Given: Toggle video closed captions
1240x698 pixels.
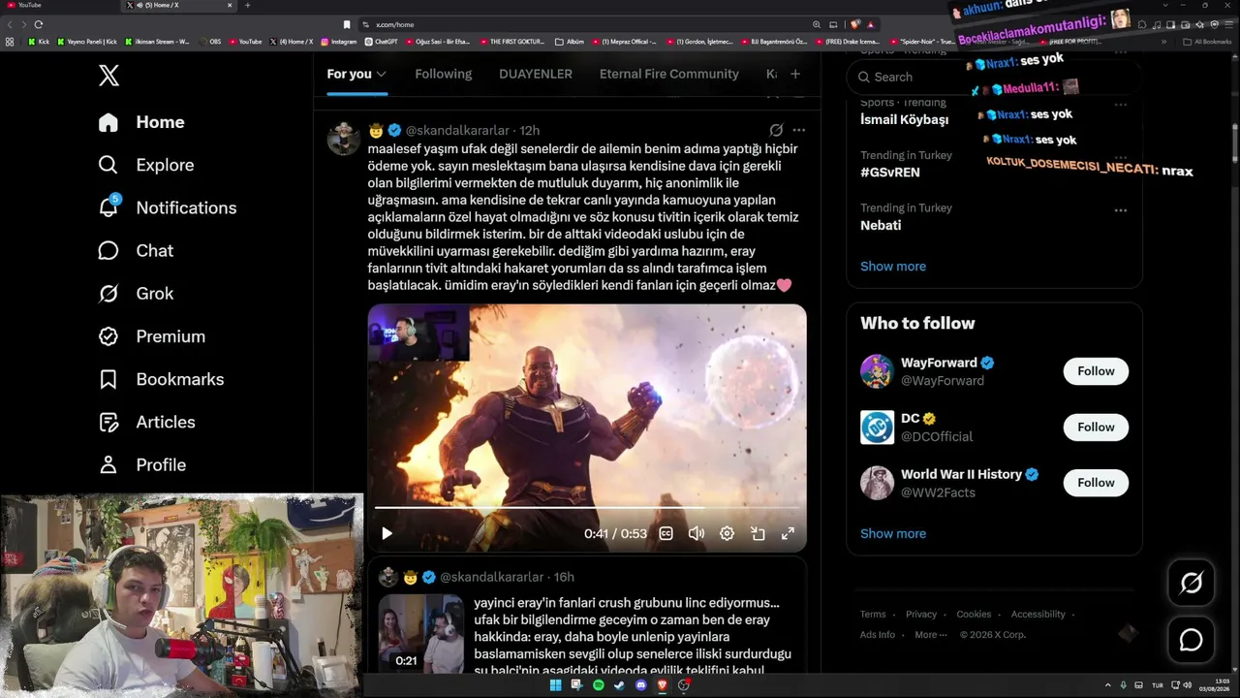Looking at the screenshot, I should click(x=666, y=533).
